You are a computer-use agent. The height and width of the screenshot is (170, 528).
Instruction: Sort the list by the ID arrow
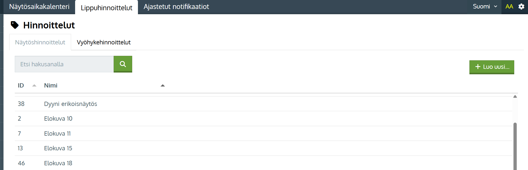34,85
